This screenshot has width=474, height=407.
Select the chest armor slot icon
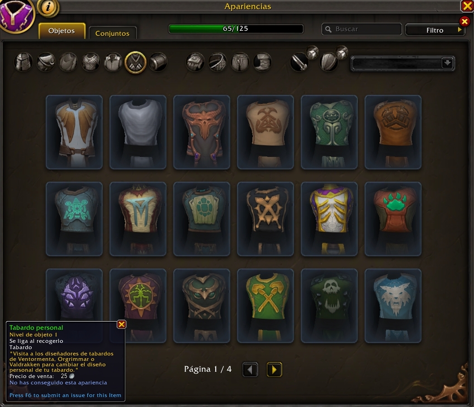coord(90,62)
